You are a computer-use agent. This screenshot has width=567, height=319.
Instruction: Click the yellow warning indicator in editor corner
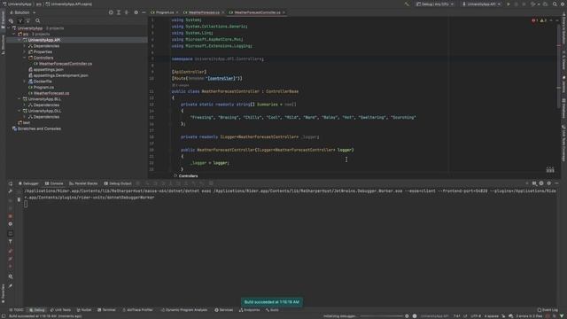pyautogui.click(x=543, y=20)
